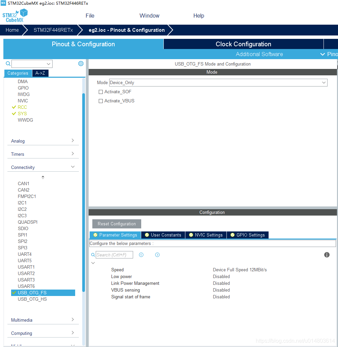Open the File menu
This screenshot has height=347, width=338.
[90, 16]
